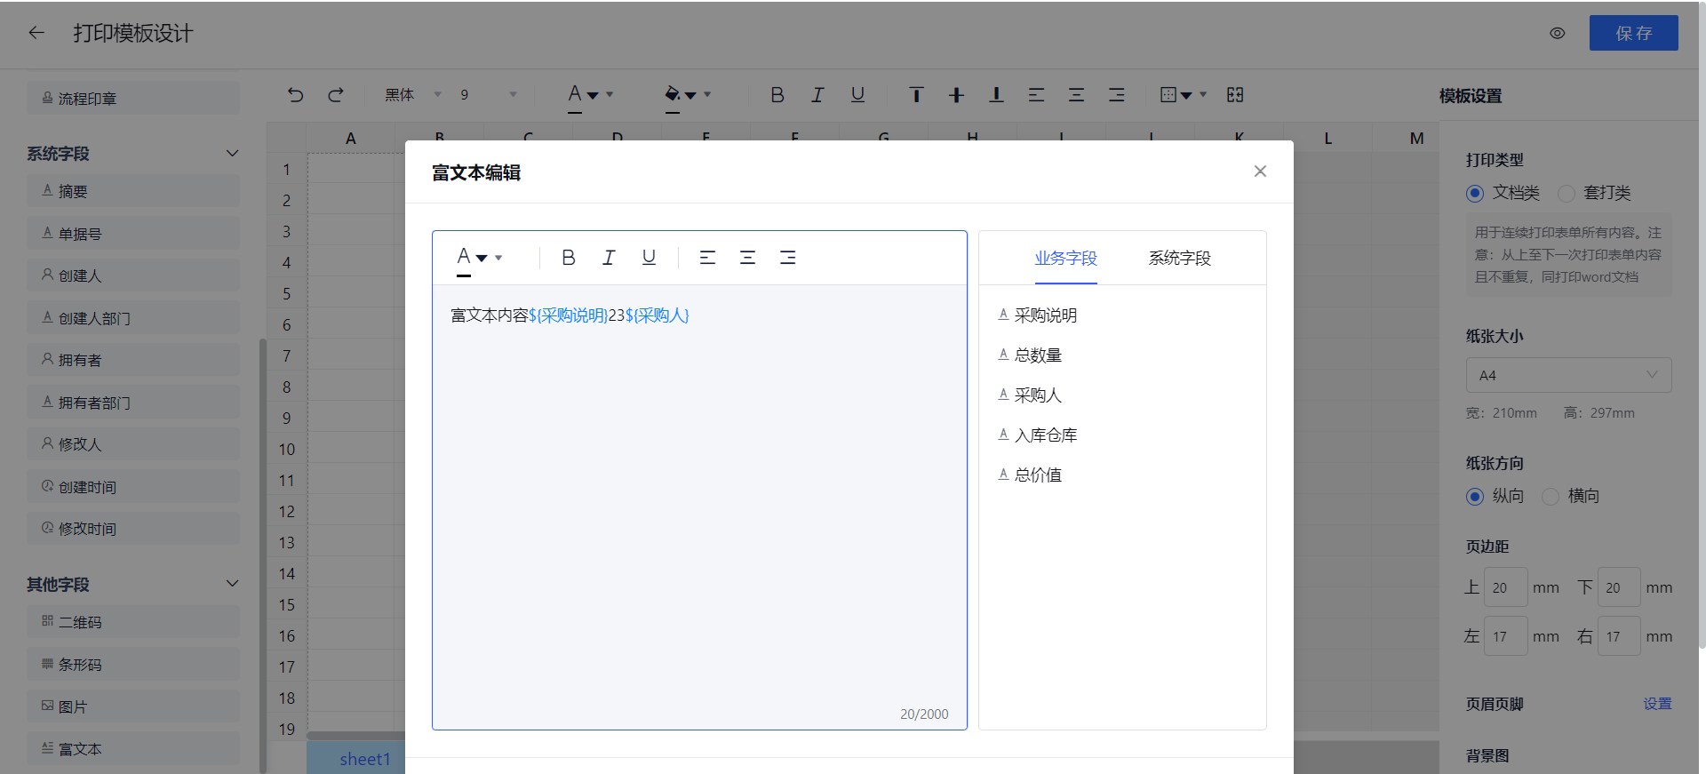Screen dimensions: 1706x774
Task: Switch to 系统字段 tab in dialog
Action: pos(1179,258)
